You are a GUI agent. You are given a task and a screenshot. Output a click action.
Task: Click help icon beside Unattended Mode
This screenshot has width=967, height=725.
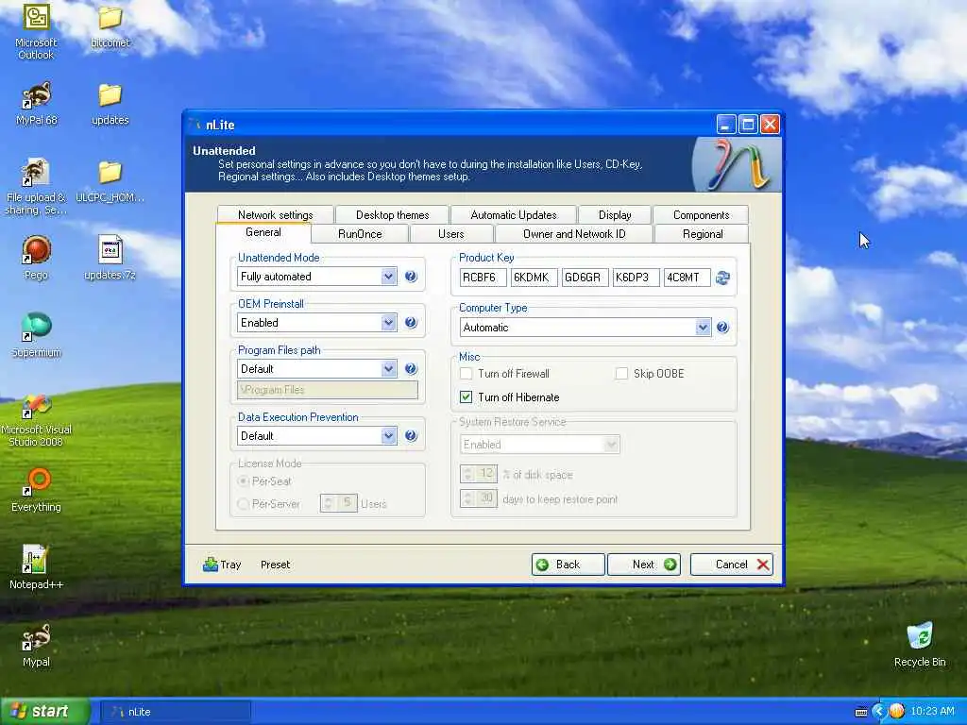pos(411,277)
